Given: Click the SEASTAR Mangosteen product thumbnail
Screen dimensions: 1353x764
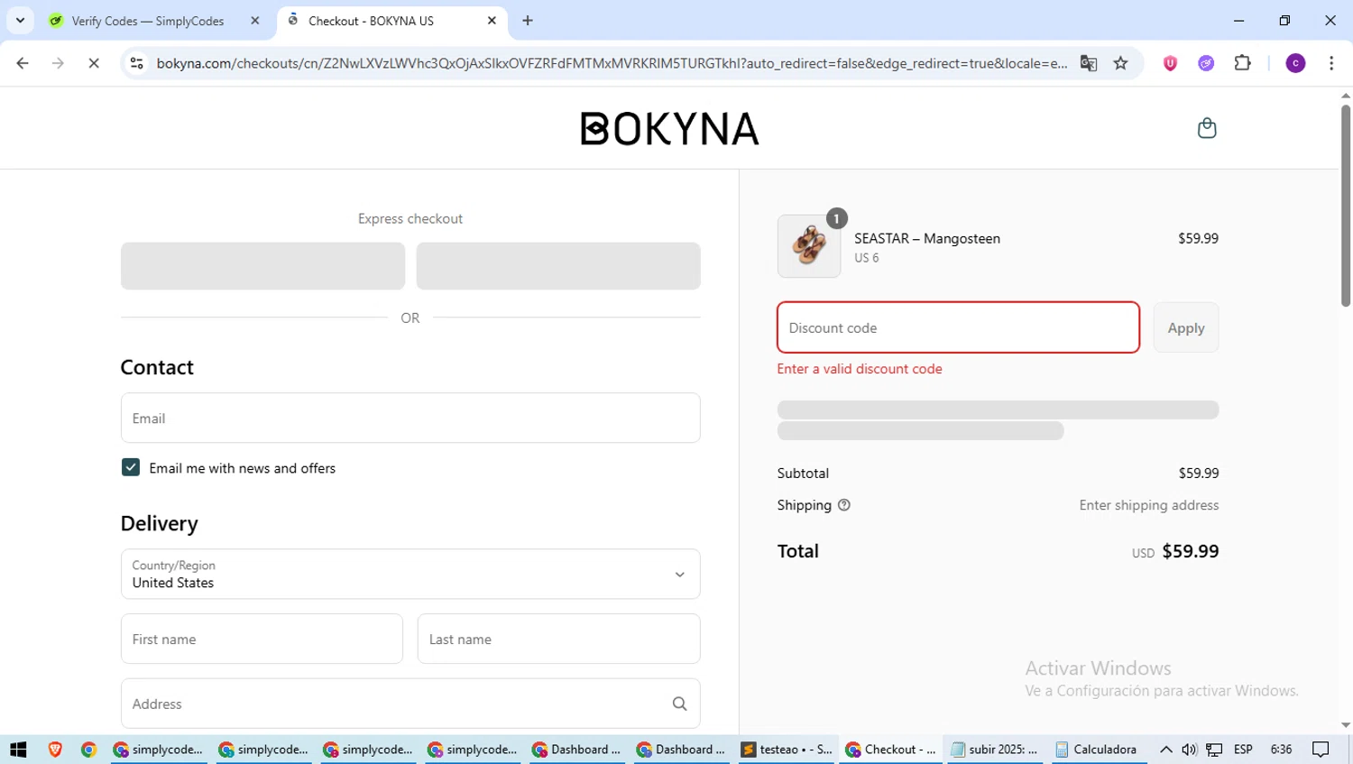Looking at the screenshot, I should 809,245.
